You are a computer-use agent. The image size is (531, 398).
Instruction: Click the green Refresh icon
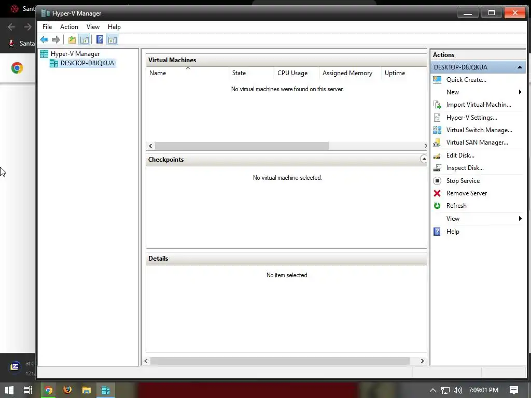point(437,206)
